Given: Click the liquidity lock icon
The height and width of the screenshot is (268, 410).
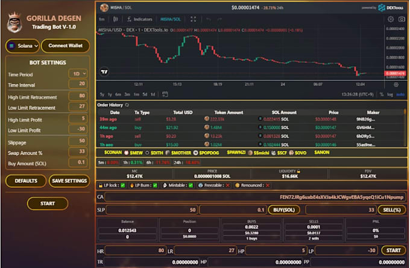Looking at the screenshot, I should [x=298, y=171].
